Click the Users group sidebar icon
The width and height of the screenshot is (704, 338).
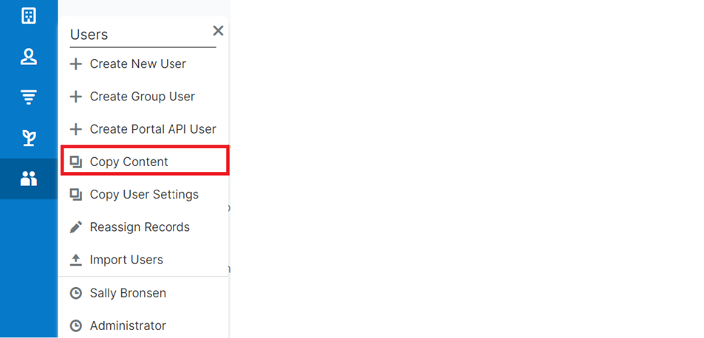pos(28,179)
